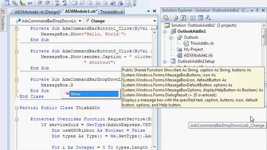Select the OutlookAddIn1Setup project
The height and width of the screenshot is (150, 267).
tap(196, 61)
